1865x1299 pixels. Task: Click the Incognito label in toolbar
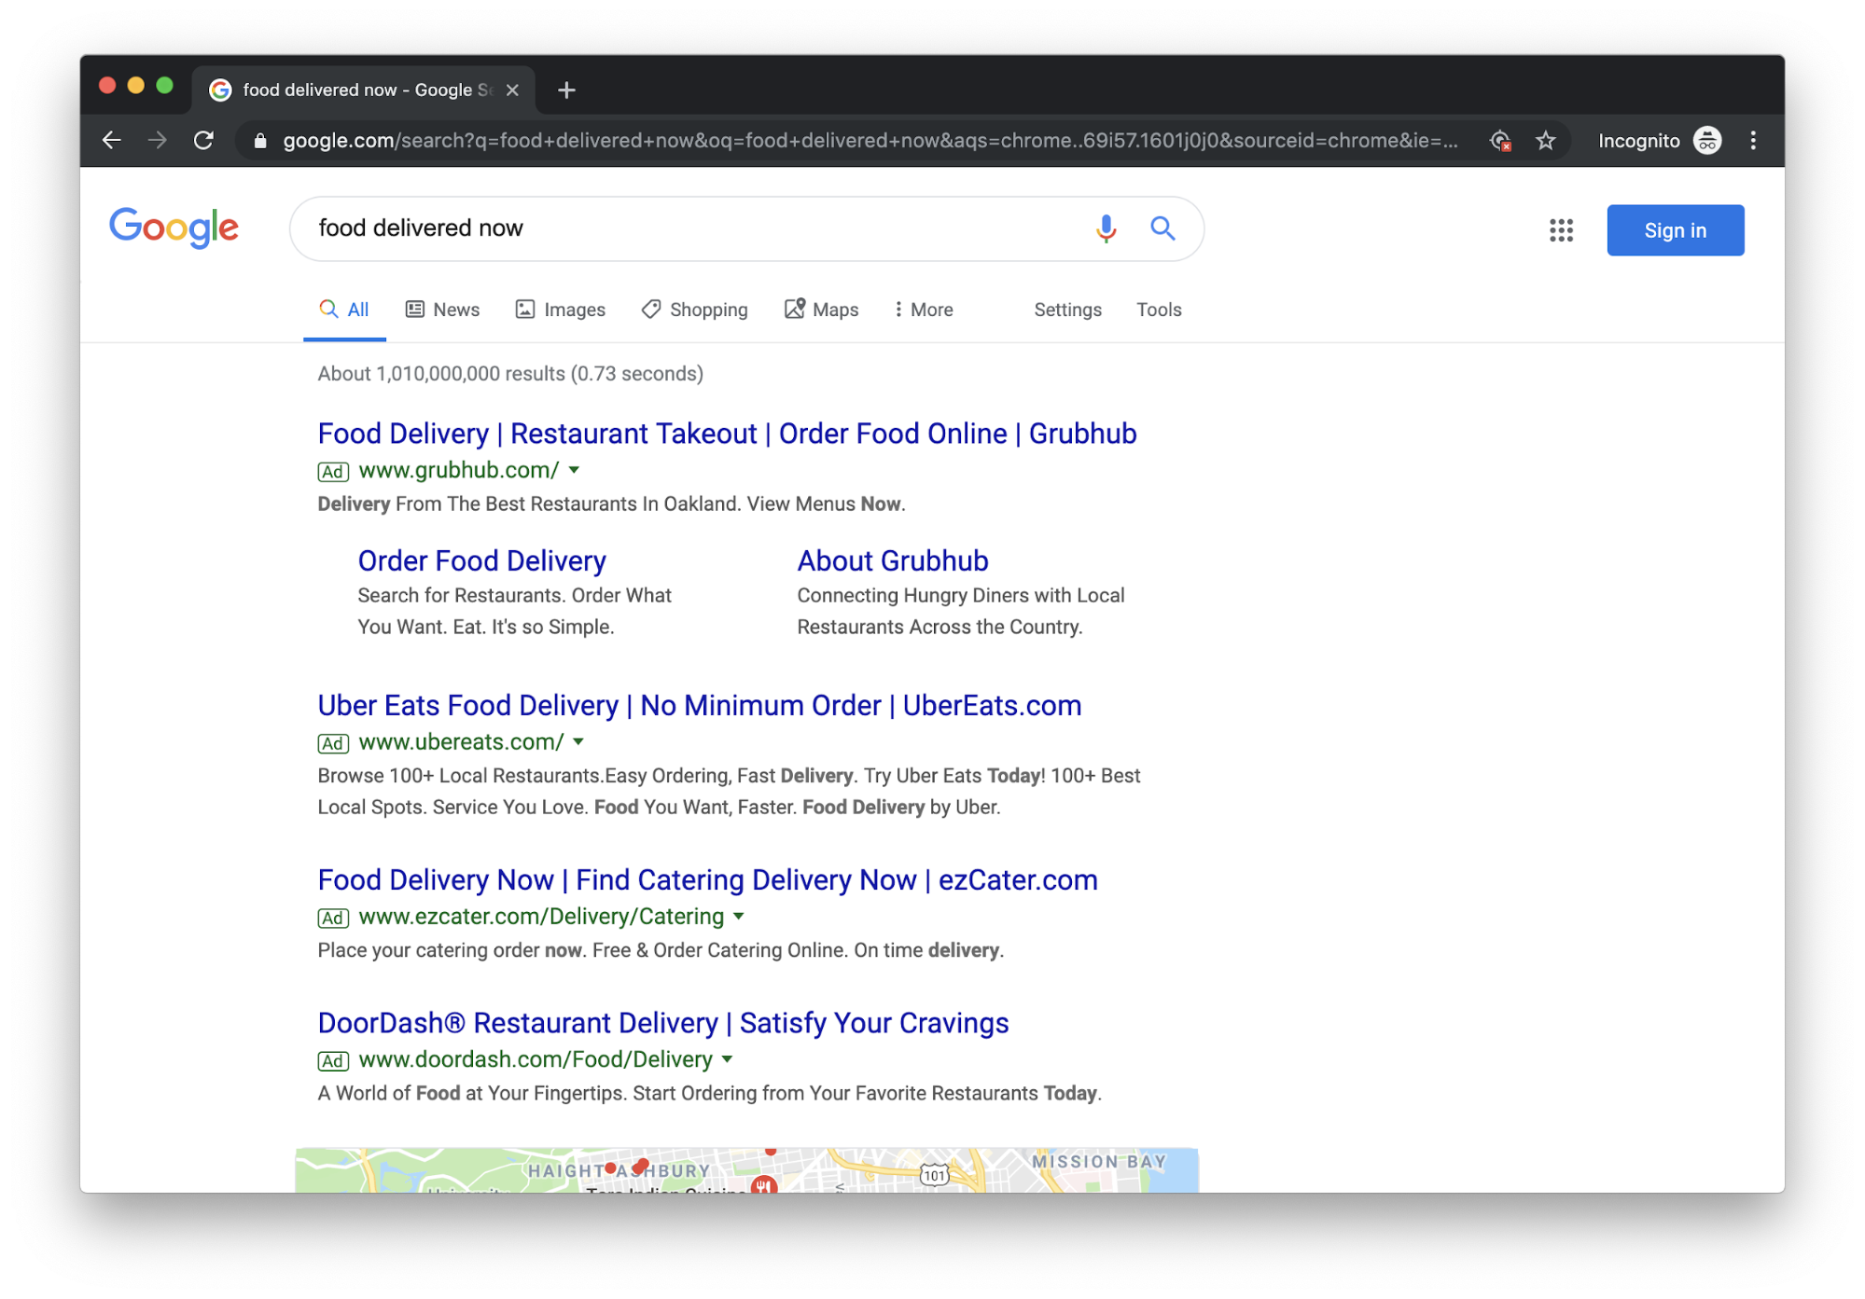point(1638,141)
